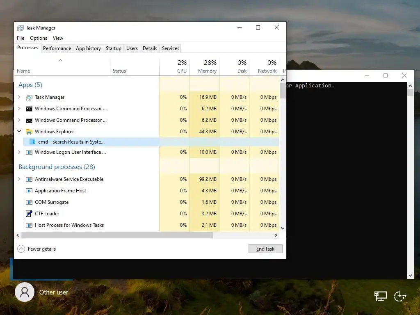Click the Host Process for Windows Tasks icon
Viewport: 420px width, 315px height.
29,225
